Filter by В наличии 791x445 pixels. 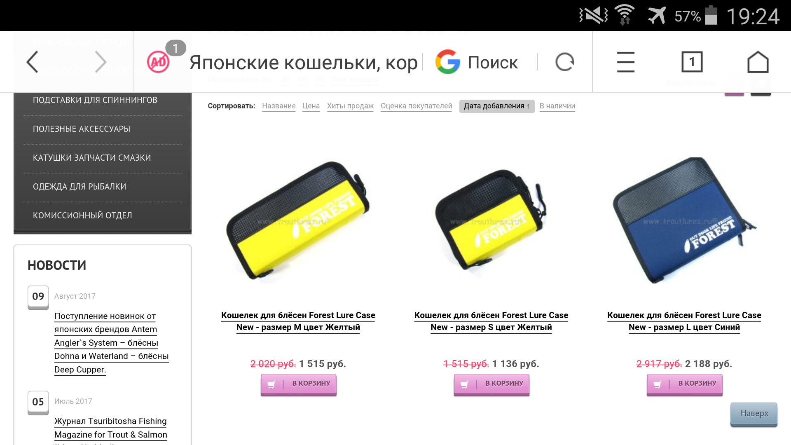pyautogui.click(x=557, y=106)
